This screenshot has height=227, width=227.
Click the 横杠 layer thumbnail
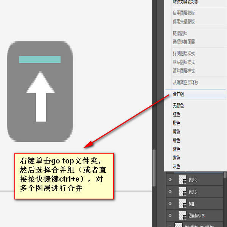point(183,204)
